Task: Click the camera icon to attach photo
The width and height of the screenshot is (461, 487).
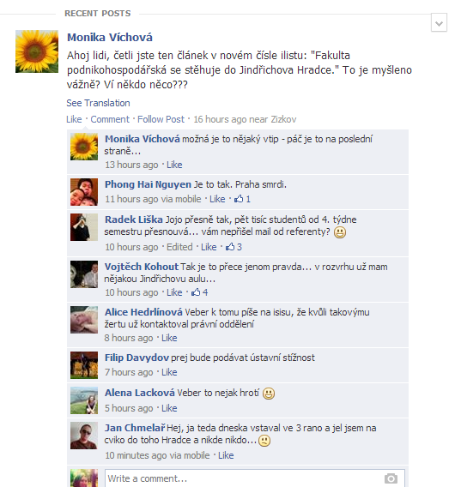Action: tap(391, 478)
